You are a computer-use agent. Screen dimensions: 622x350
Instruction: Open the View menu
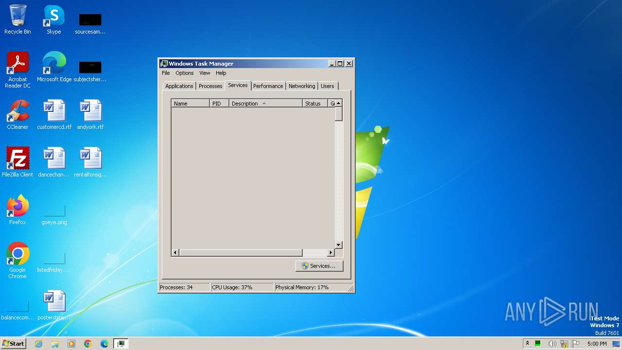pyautogui.click(x=205, y=73)
